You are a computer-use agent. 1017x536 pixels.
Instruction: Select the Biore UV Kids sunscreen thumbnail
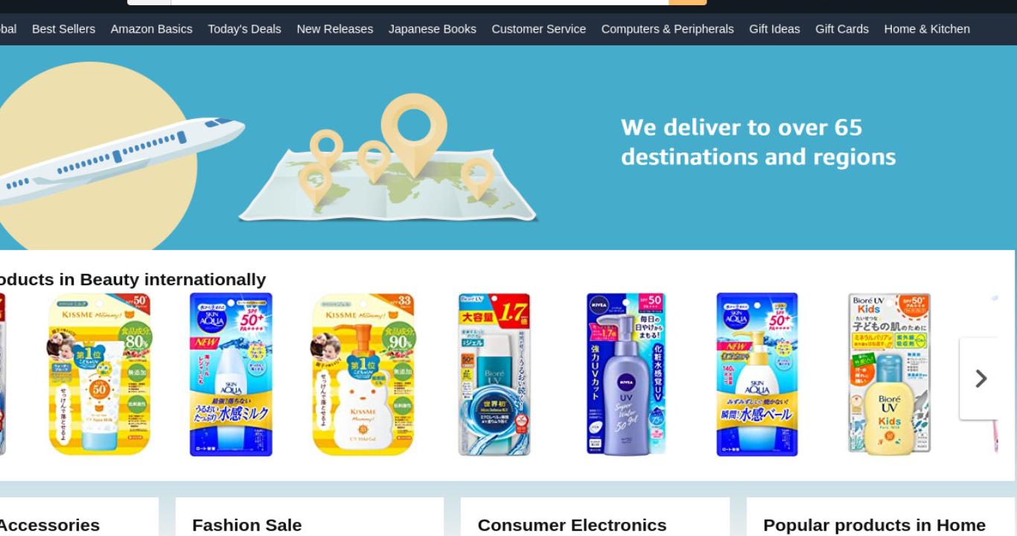coord(889,374)
